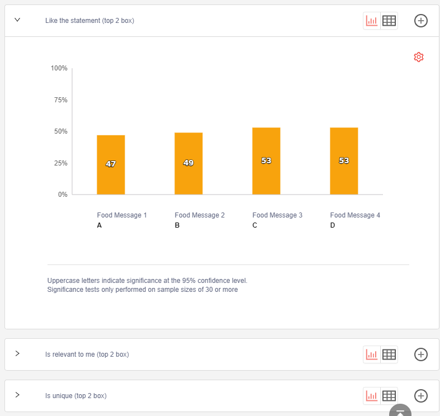Click plus icon on 'Like the statement'

click(421, 21)
